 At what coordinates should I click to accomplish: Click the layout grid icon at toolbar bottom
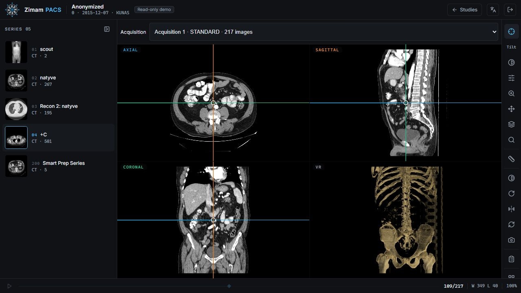[x=511, y=277]
